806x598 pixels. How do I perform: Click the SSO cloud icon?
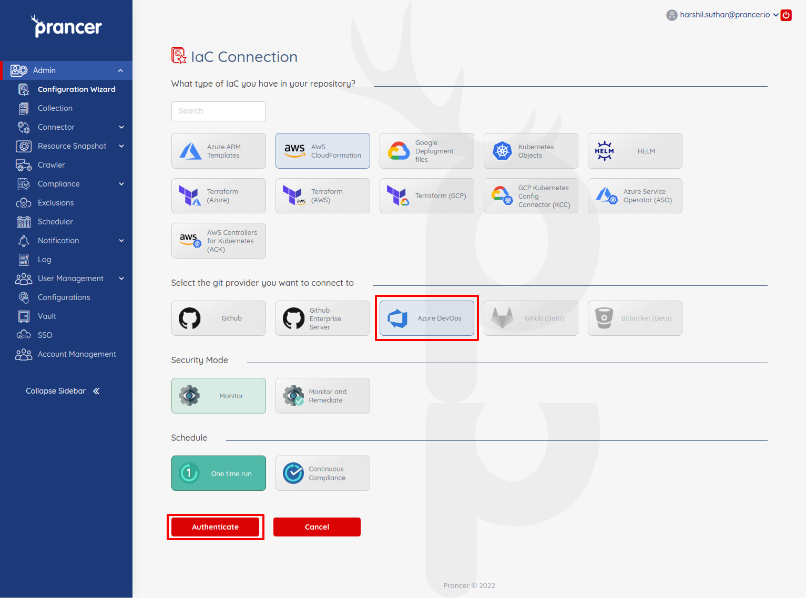pyautogui.click(x=24, y=335)
